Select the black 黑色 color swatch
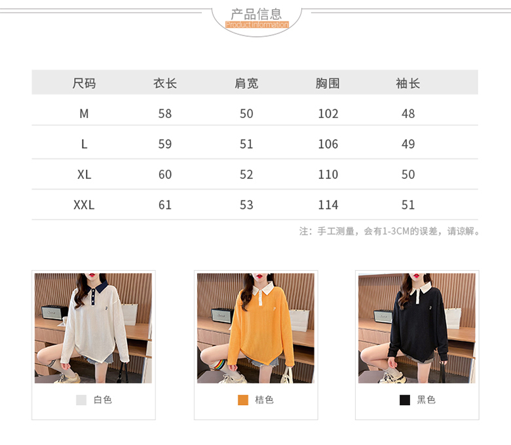Viewport: 511px width, 445px height. coord(405,400)
